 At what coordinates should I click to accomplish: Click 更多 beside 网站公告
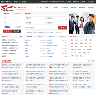[x=21, y=37]
